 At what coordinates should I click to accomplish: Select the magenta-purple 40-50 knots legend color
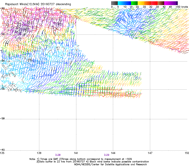click(x=171, y=3)
